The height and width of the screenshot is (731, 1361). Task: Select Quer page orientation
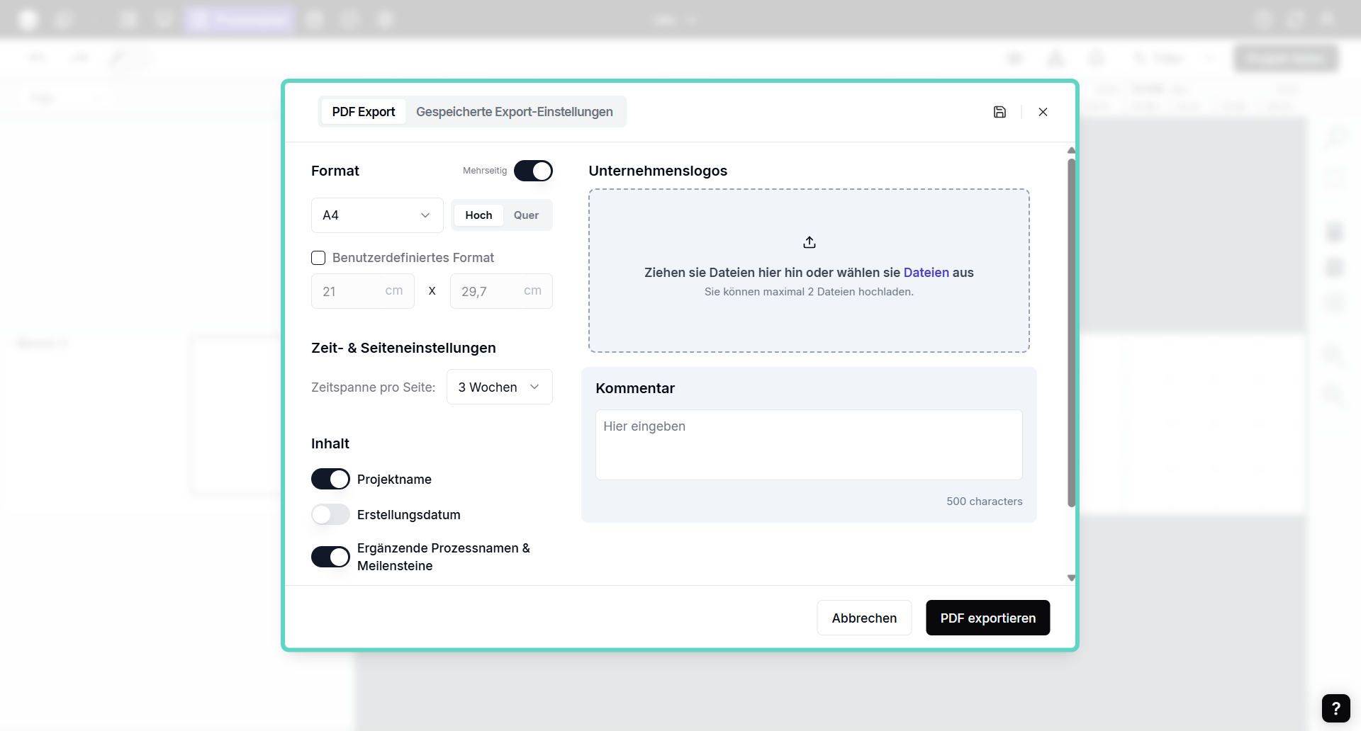tap(526, 215)
